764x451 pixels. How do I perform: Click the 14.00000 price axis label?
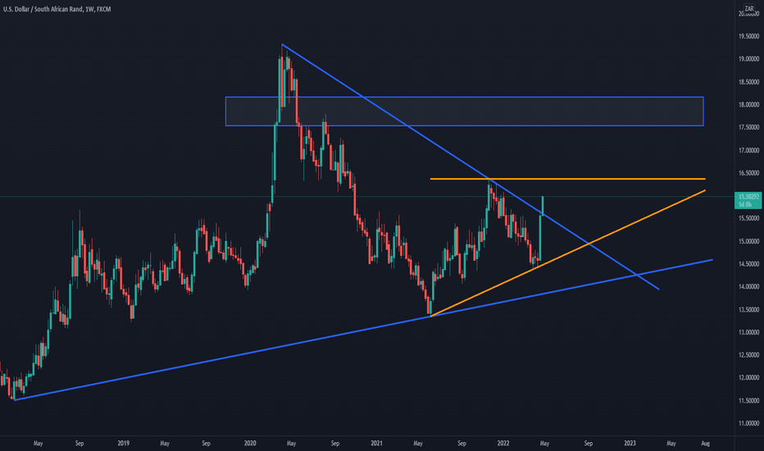pyautogui.click(x=748, y=287)
